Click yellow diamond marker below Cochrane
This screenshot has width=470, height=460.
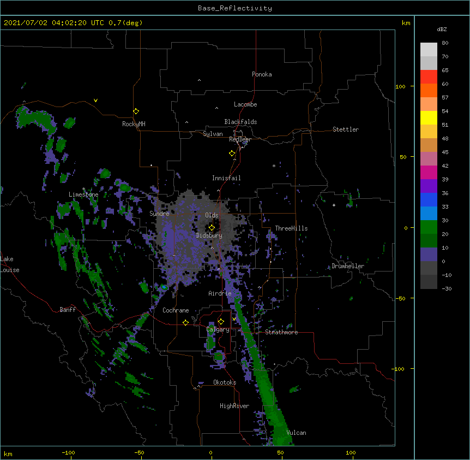[x=185, y=322]
